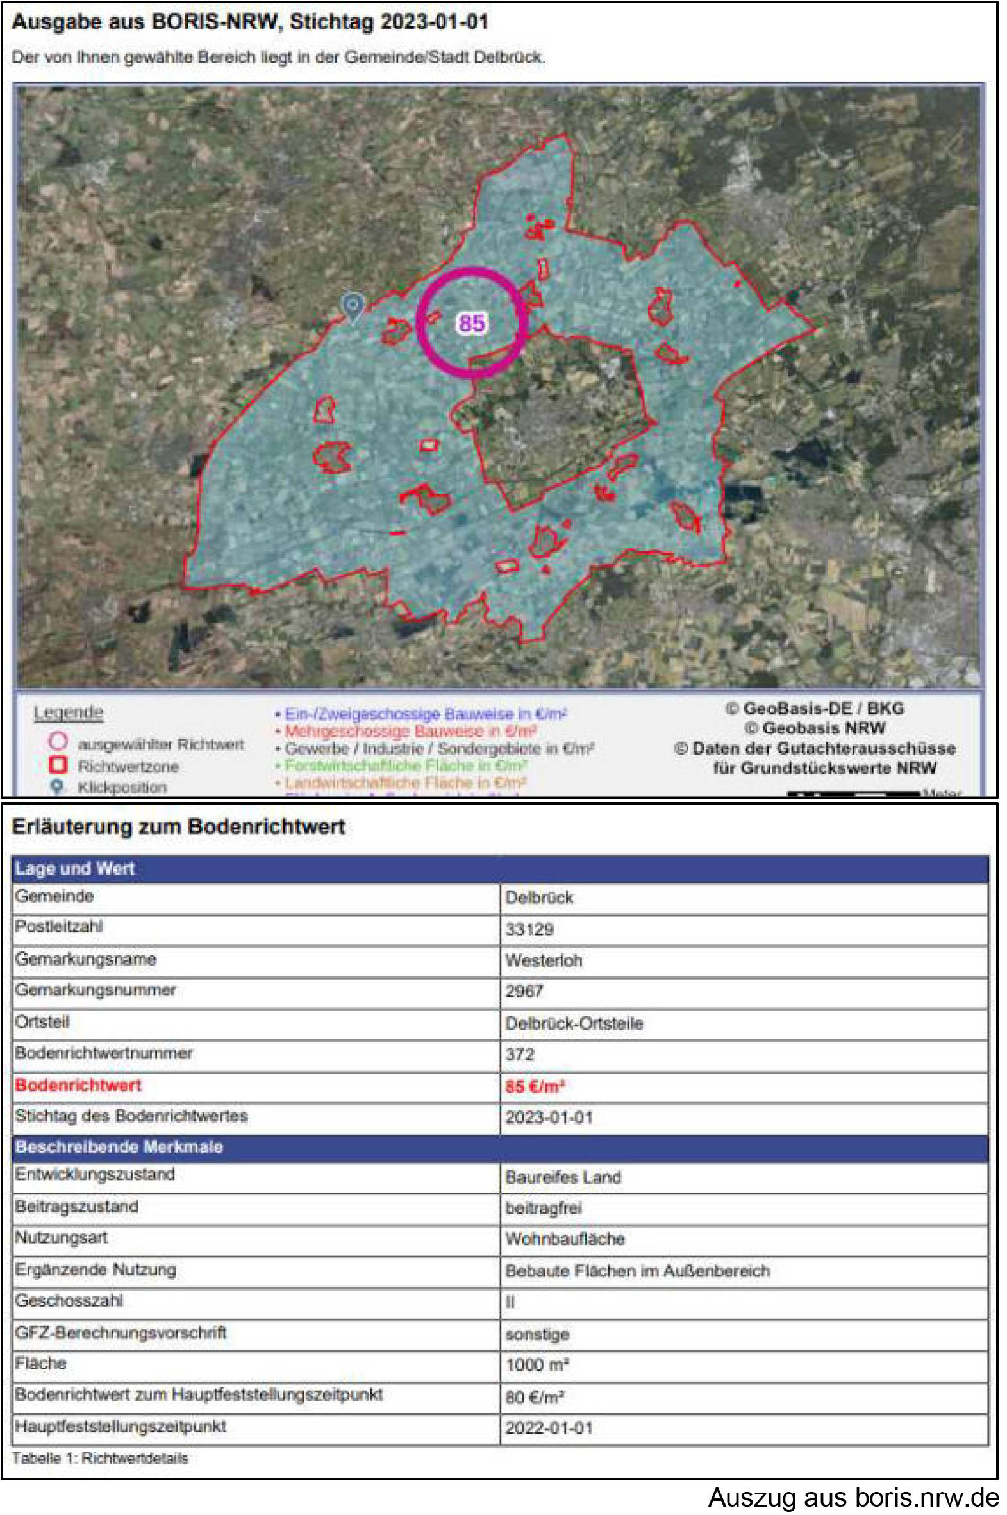
Task: Click the label Bodenrichtwert zum Hauptfeststellungszeitpunkt
Action: 199,1394
